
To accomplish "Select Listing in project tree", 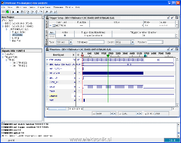I will (x=16, y=38).
